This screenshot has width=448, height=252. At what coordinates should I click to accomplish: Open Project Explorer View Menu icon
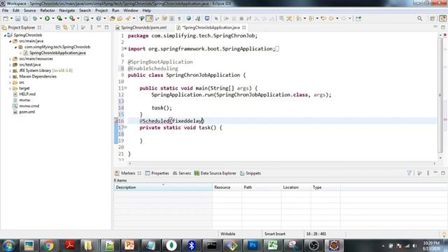point(92,27)
